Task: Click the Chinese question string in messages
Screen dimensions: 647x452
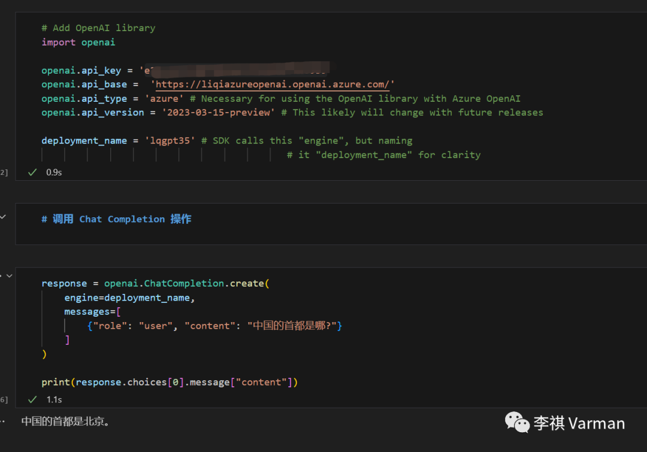Action: pyautogui.click(x=294, y=326)
